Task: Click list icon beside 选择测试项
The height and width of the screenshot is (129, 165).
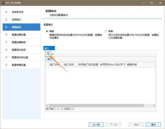Action: click(6, 12)
